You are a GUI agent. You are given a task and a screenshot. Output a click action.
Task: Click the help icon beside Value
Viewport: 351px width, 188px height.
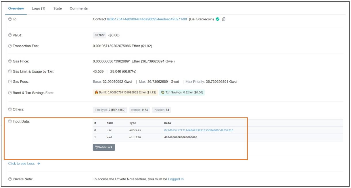pos(10,35)
